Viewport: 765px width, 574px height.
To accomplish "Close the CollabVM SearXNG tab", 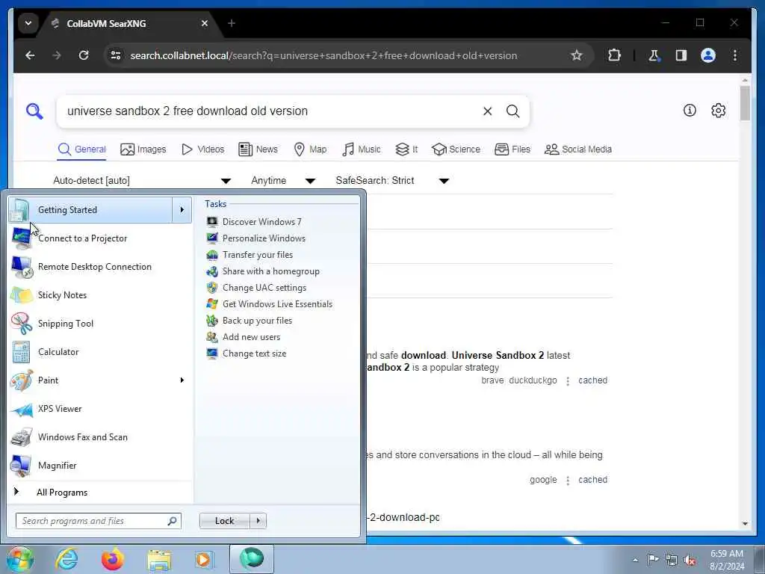I will 205,23.
